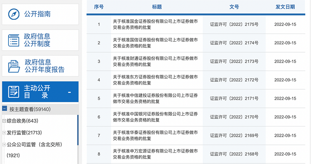Viewport: 311px width, 164px height.
Task: Click document number 证监许可〔2022〕2168号
Action: click(234, 154)
